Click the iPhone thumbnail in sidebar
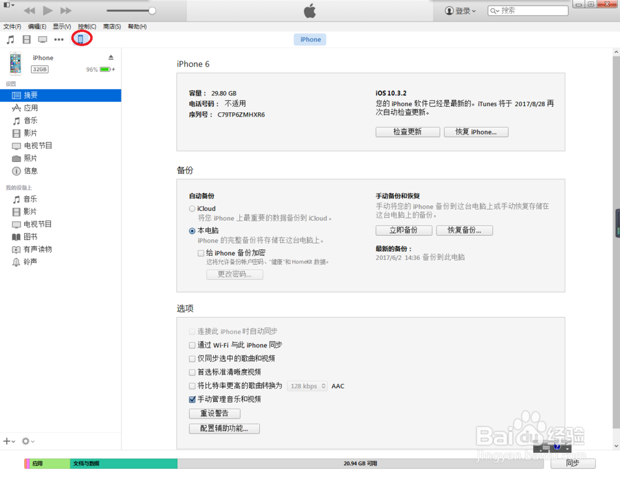The height and width of the screenshot is (477, 620). click(x=15, y=63)
